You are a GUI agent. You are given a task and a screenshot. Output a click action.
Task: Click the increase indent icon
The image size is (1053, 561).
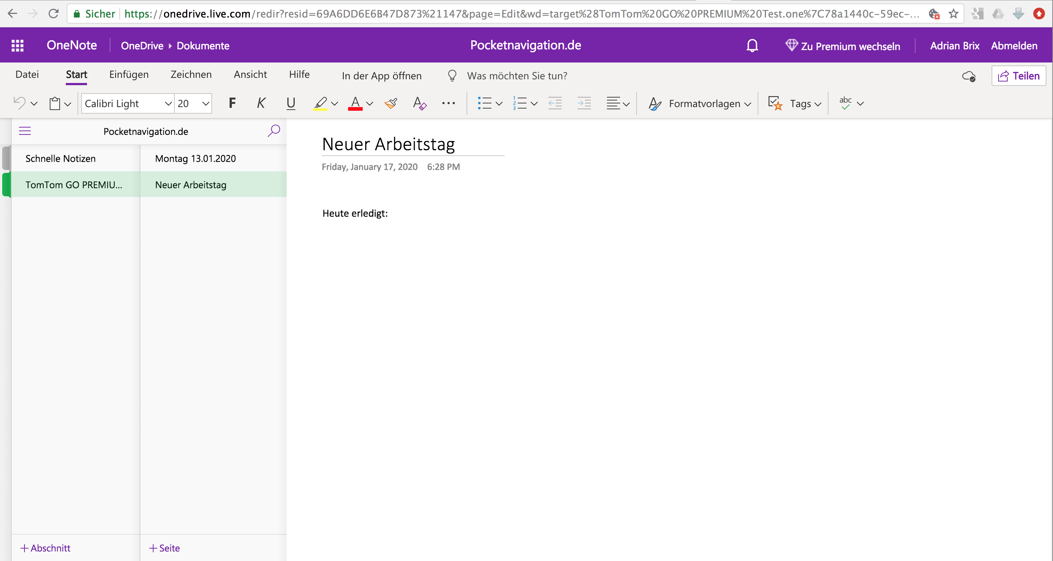pyautogui.click(x=584, y=103)
